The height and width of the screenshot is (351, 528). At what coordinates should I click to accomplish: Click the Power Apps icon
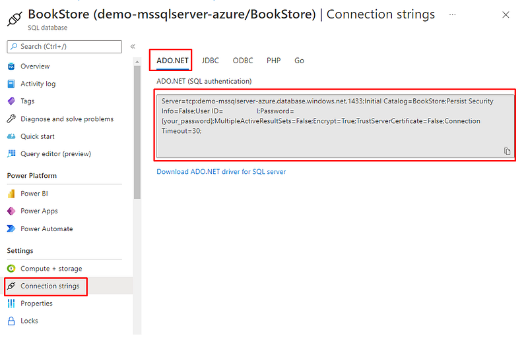11,211
